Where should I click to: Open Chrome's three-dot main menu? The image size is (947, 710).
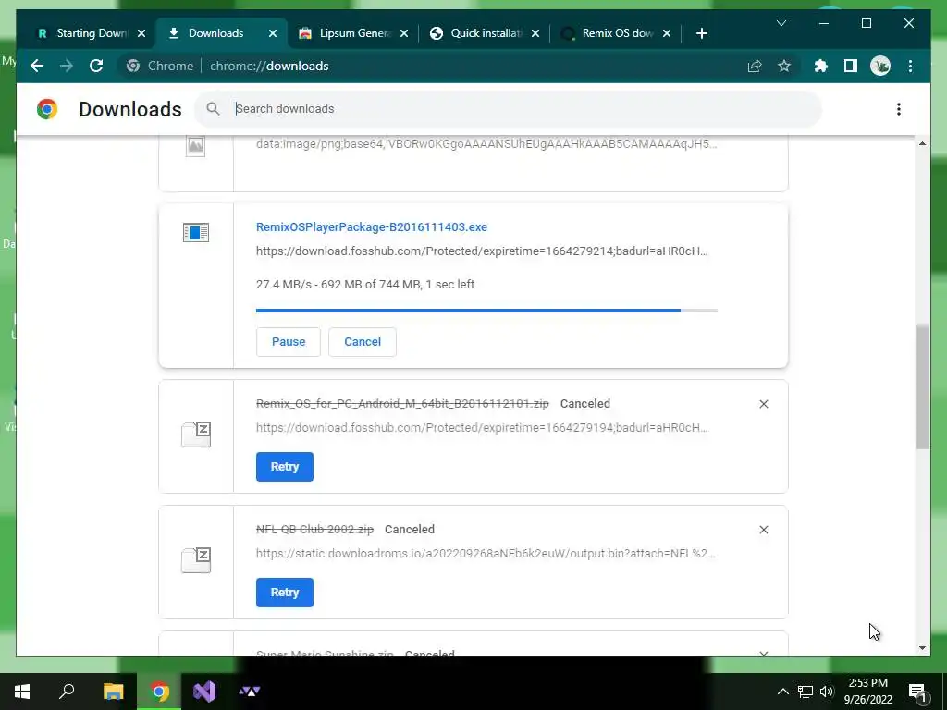[x=910, y=66]
